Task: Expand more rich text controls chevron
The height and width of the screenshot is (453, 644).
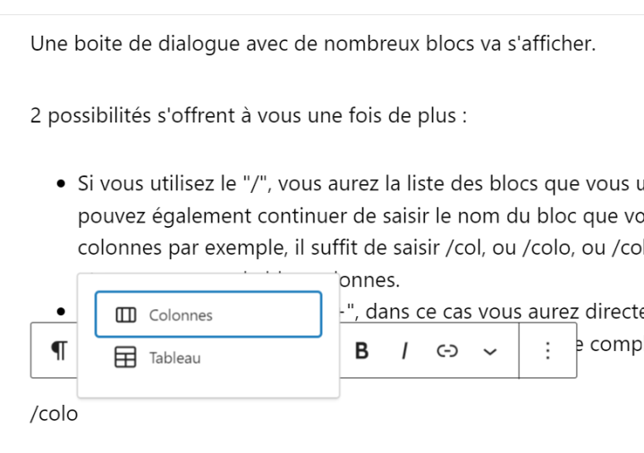Action: pos(489,351)
